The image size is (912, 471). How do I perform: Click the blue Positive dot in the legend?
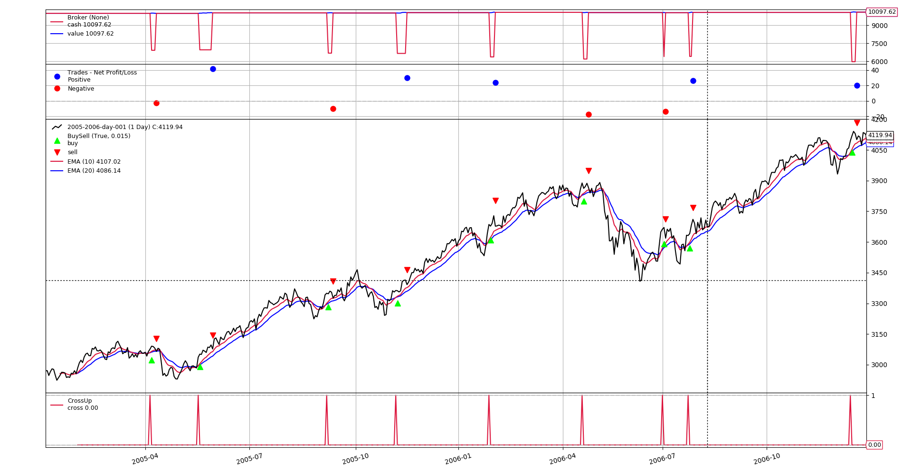point(57,76)
